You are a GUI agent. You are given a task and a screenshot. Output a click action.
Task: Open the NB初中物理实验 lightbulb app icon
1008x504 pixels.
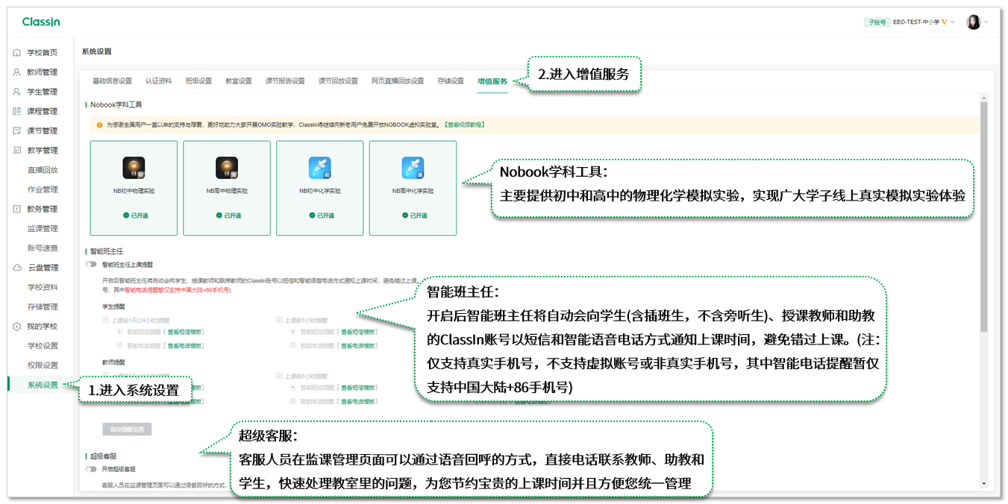click(x=134, y=168)
